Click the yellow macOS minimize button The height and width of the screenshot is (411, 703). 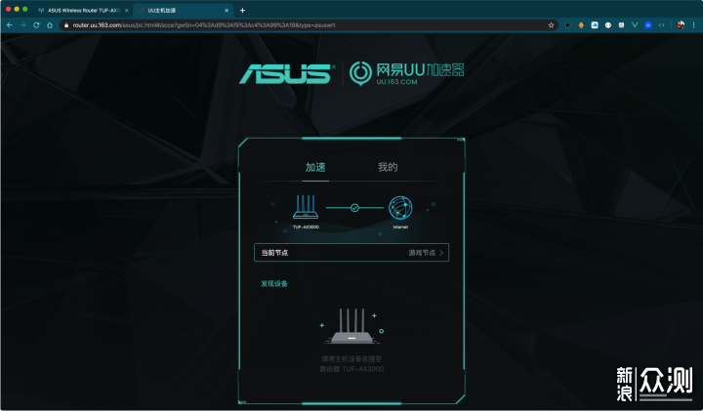[17, 9]
